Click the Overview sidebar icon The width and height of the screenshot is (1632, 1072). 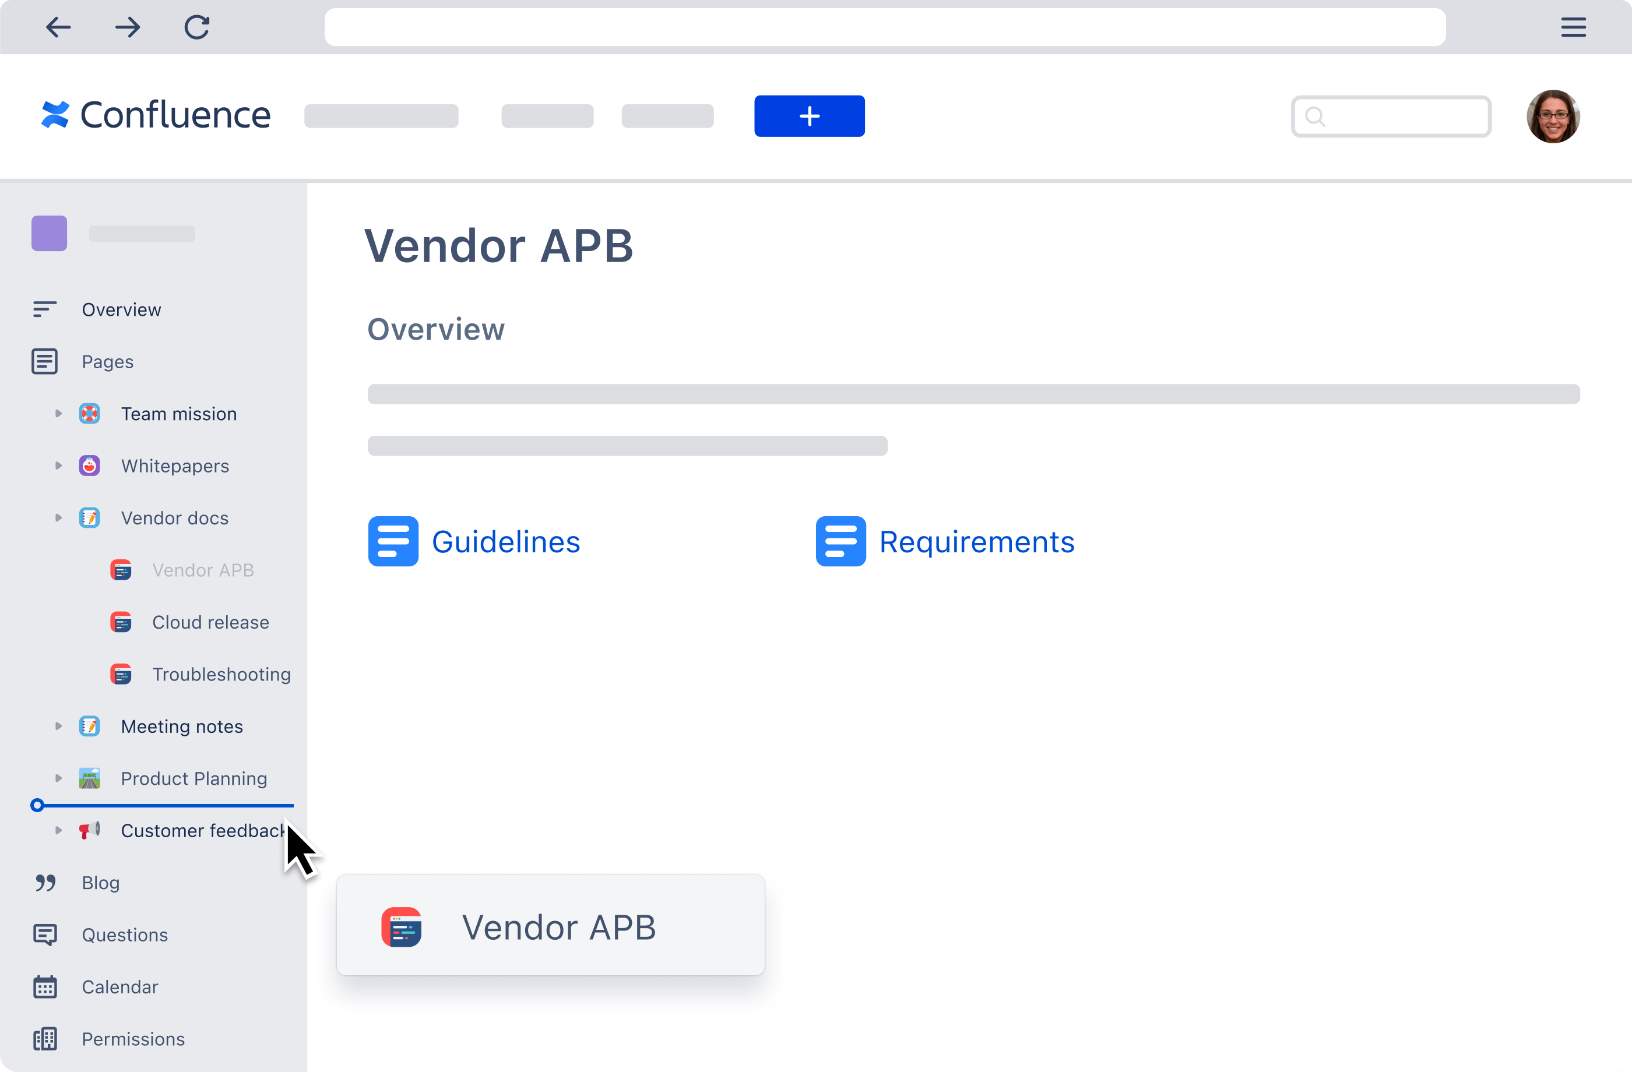[44, 309]
